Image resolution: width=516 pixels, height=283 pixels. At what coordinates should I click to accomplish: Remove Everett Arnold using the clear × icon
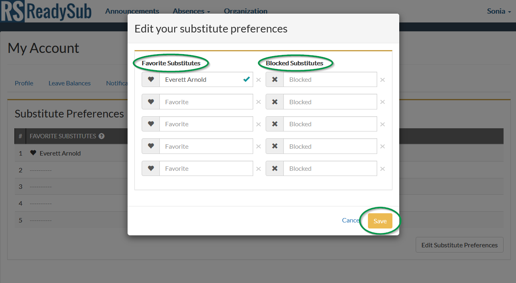coord(258,79)
